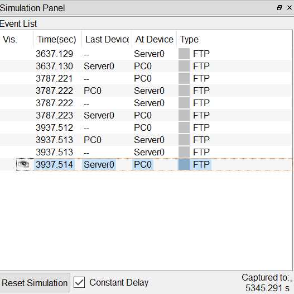Click the At Device column header

tap(154, 40)
